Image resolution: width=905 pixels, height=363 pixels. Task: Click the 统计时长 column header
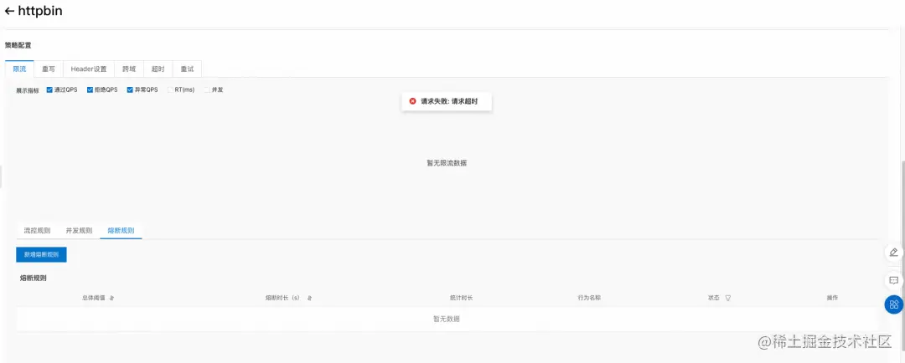pos(462,298)
